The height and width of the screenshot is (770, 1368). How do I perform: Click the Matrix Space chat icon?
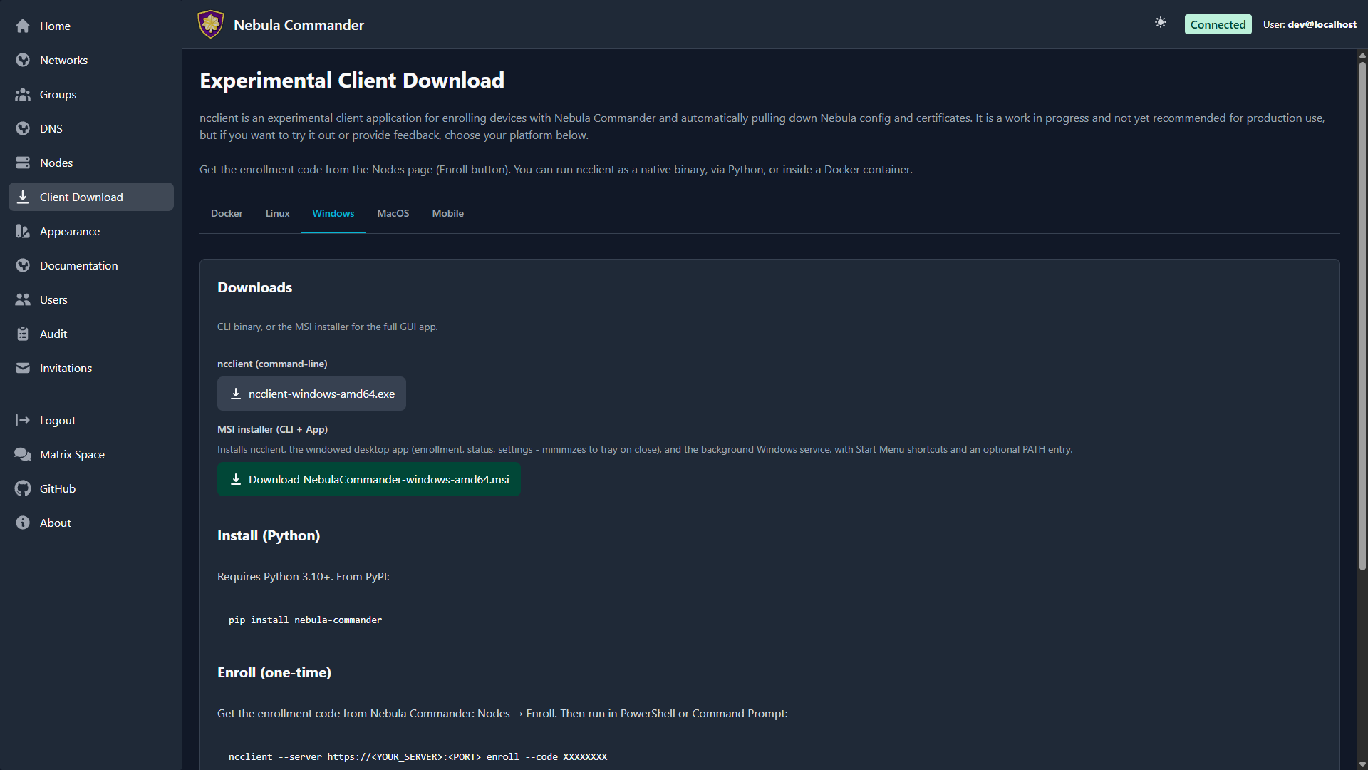[23, 454]
